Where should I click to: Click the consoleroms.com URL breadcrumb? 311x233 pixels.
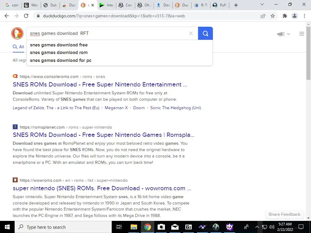click(x=62, y=76)
